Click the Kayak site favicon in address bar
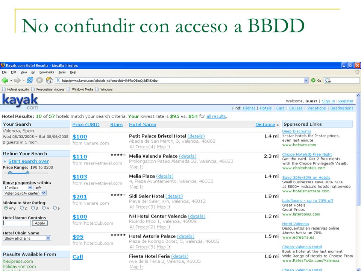361x271 pixels. (58, 80)
